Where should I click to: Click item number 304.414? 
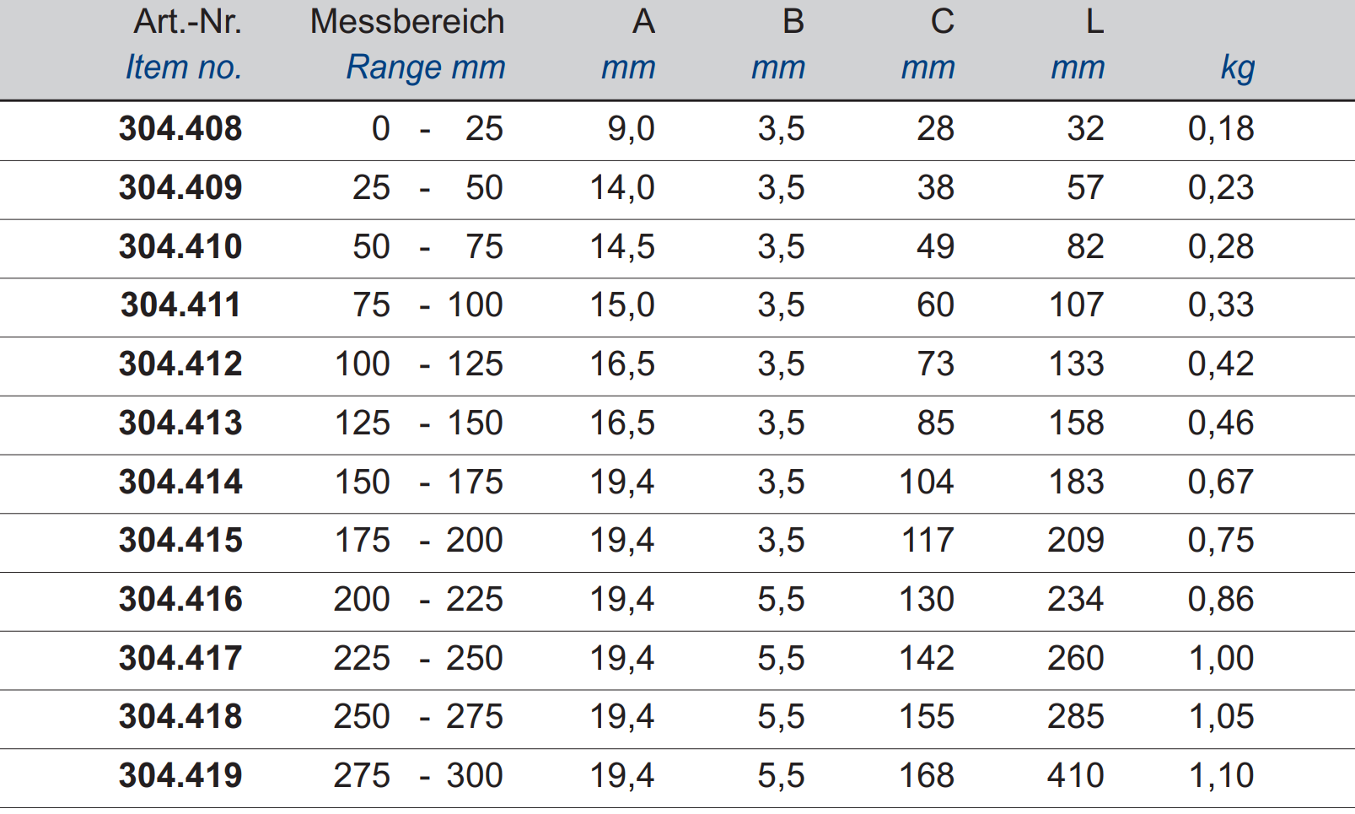click(180, 482)
